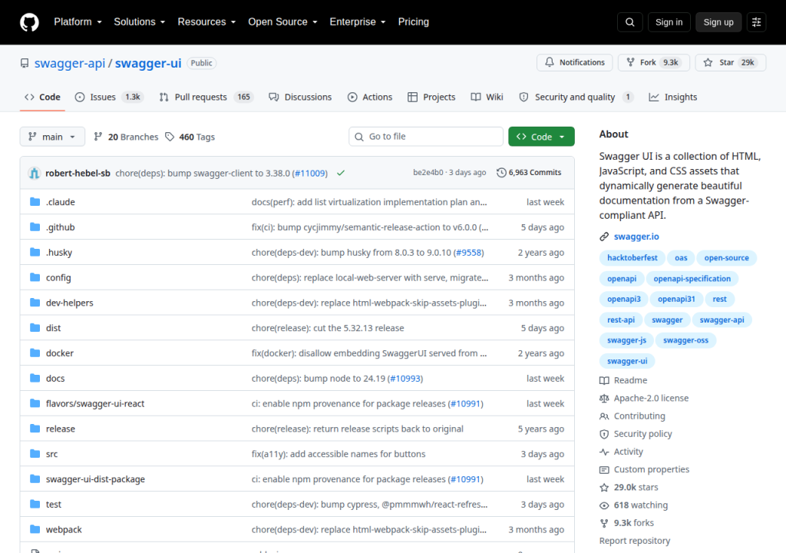Screen dimensions: 786x553
Task: Open the Pricing page
Action: [414, 22]
